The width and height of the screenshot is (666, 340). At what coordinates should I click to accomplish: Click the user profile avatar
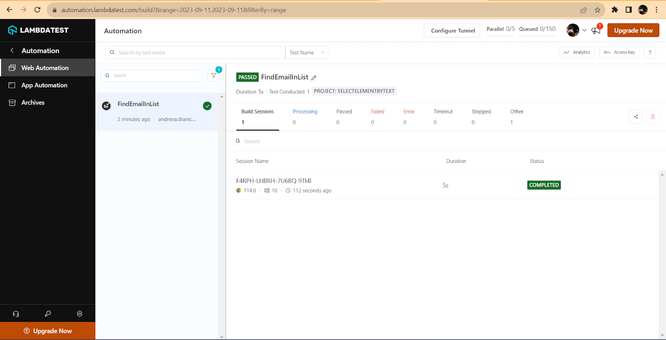573,30
